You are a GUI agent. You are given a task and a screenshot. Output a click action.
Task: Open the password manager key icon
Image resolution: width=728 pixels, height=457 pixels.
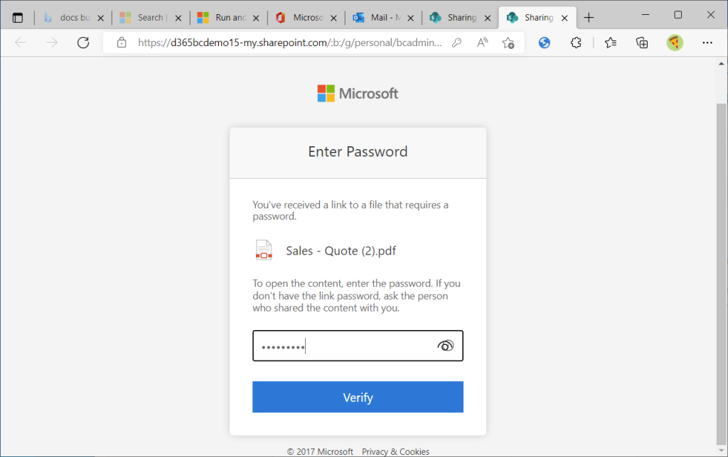click(x=457, y=43)
